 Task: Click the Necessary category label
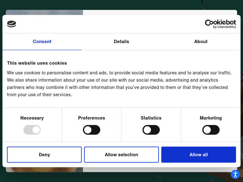(x=32, y=118)
